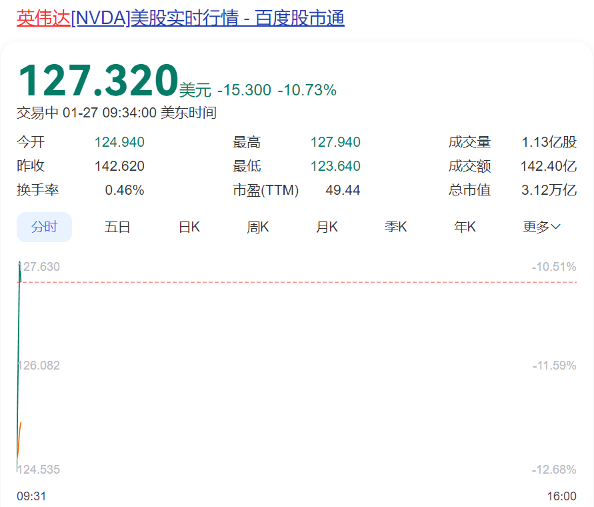Switch to the 五日 tab
Image resolution: width=594 pixels, height=507 pixels.
pos(117,227)
